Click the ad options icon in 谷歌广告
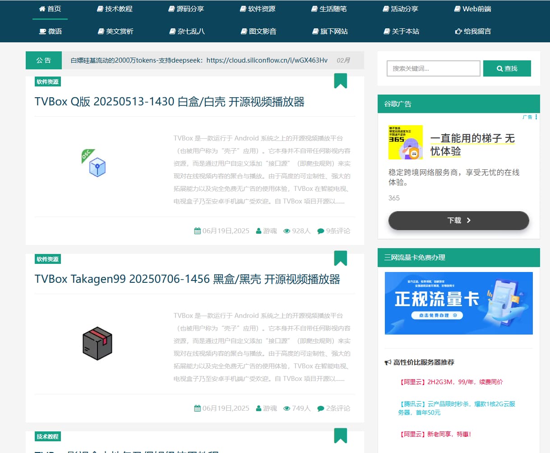The height and width of the screenshot is (453, 550). tap(536, 117)
